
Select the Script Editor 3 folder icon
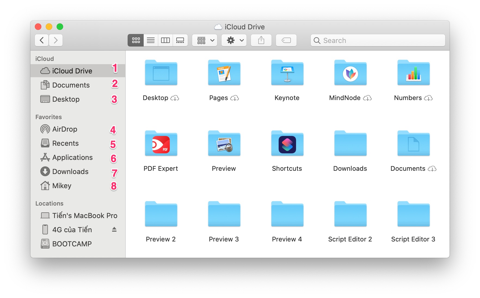pyautogui.click(x=414, y=214)
